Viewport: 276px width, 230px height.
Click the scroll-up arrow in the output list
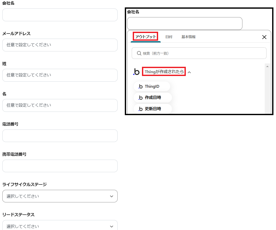(x=267, y=67)
